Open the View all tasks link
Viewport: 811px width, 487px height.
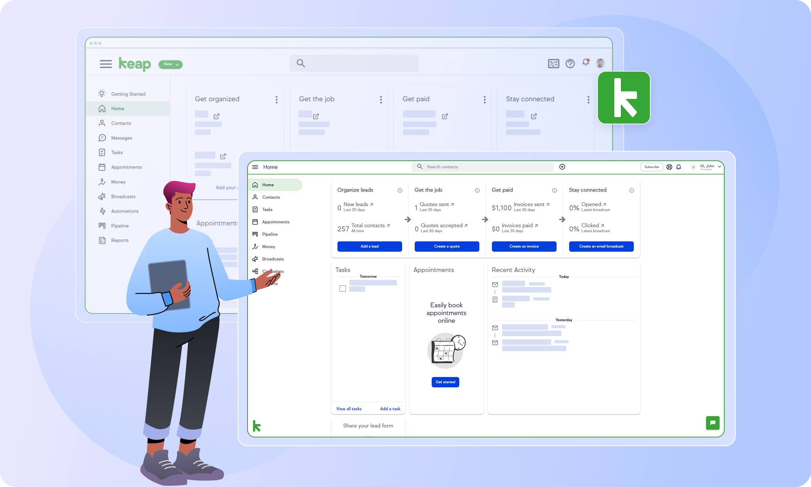(x=349, y=409)
